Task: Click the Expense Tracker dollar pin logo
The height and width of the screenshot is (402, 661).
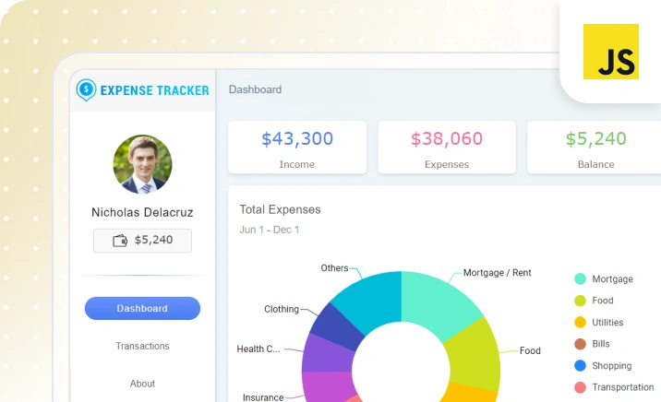Action: click(86, 89)
